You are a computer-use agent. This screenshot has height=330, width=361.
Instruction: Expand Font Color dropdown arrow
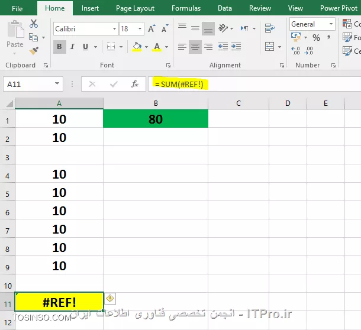point(166,47)
